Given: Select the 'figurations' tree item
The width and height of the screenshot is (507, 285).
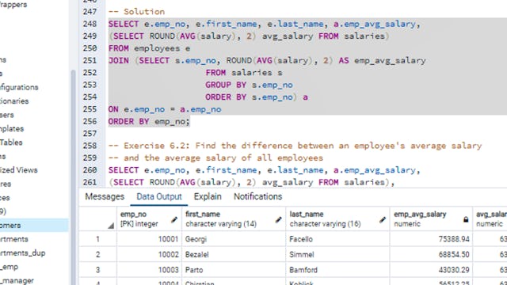Looking at the screenshot, I should click(x=19, y=87).
